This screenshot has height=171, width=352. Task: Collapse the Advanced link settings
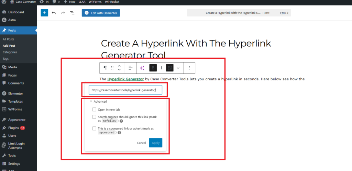[98, 101]
